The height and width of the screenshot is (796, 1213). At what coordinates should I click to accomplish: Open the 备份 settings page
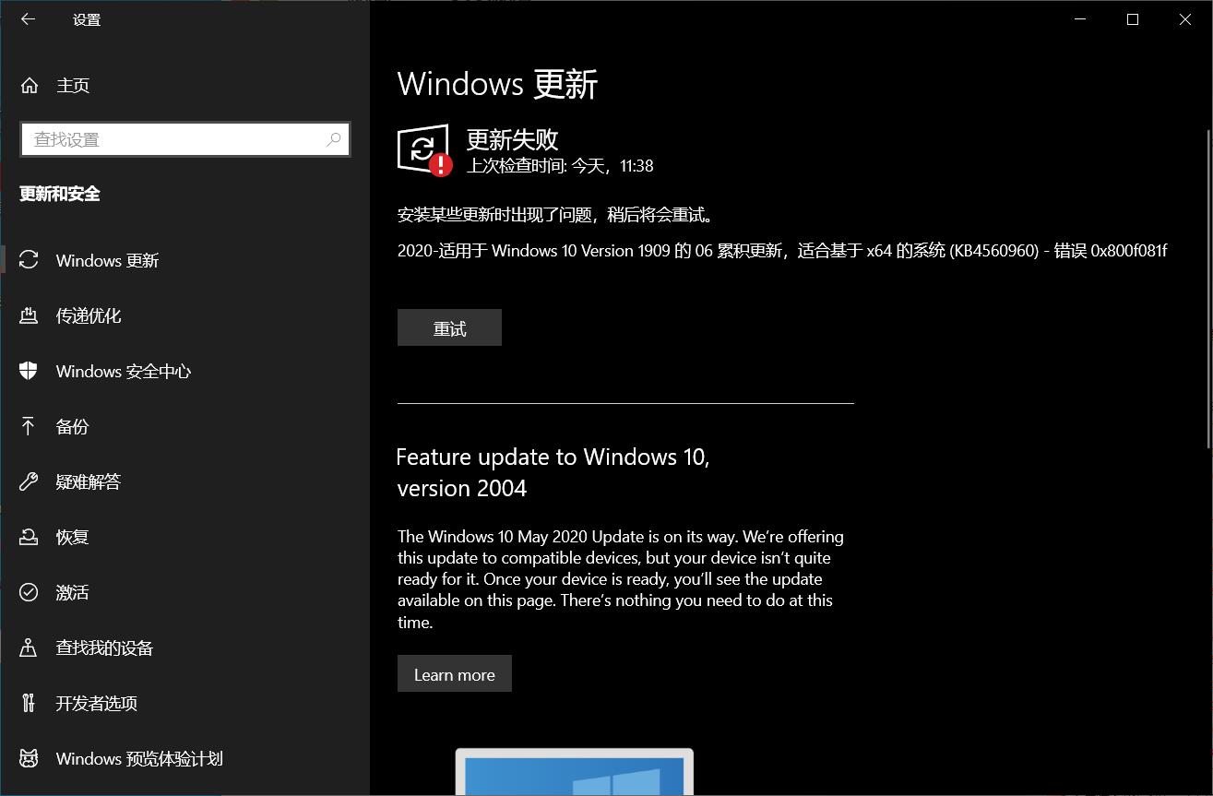point(184,426)
